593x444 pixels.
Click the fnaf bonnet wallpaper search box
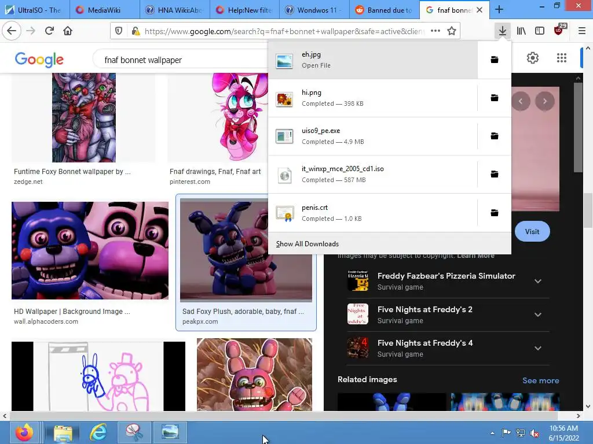click(x=181, y=60)
